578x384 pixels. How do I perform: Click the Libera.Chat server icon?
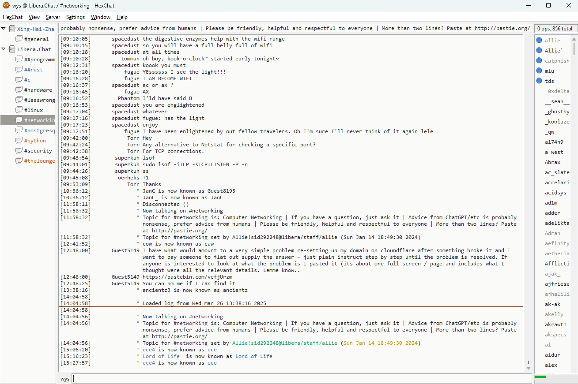click(x=12, y=49)
